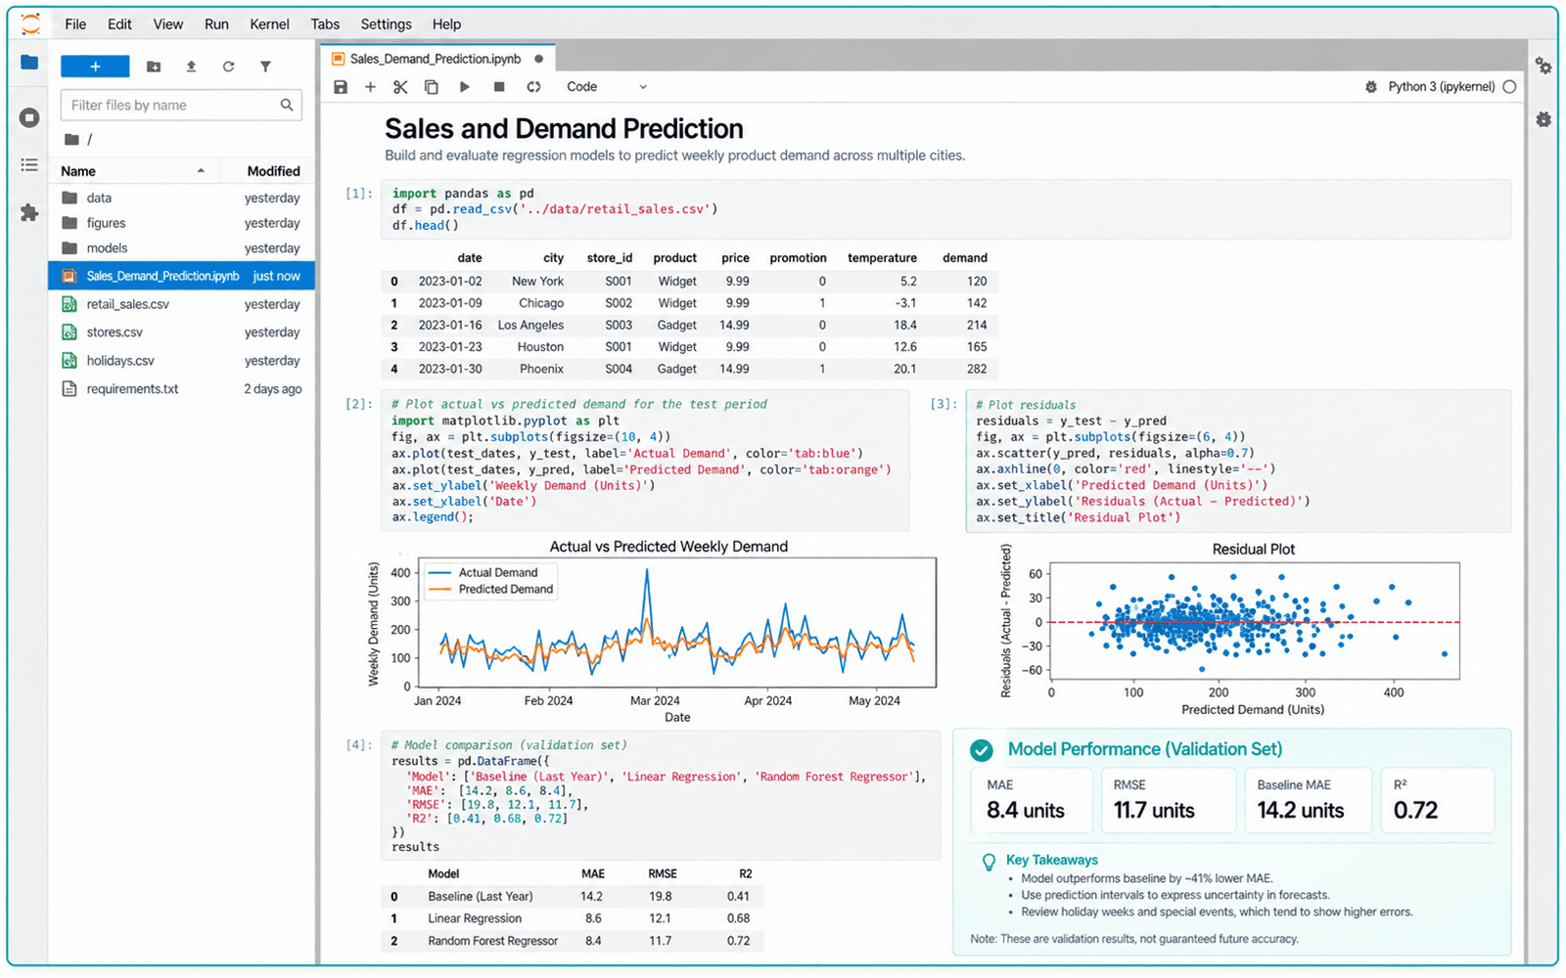
Task: Open the Extension Manager puzzle icon
Action: (x=29, y=212)
